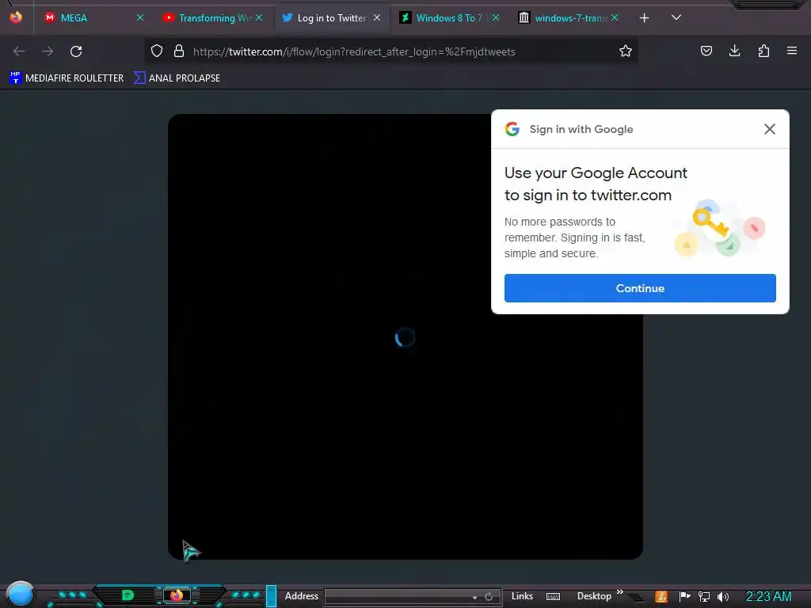Image resolution: width=811 pixels, height=608 pixels.
Task: Close the Transforming Windows tab
Action: [259, 17]
